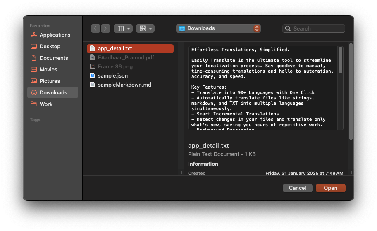Click the Created date value
Image resolution: width=377 pixels, height=231 pixels.
(304, 173)
